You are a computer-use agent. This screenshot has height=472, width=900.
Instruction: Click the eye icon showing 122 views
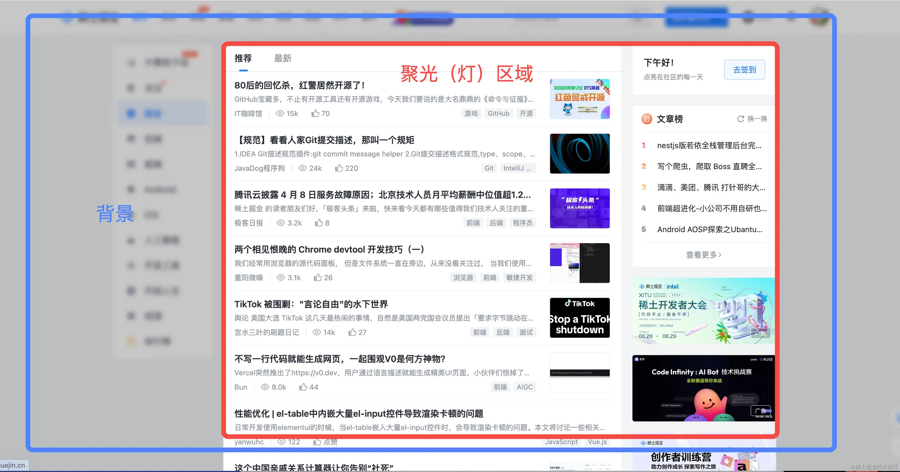coord(282,442)
